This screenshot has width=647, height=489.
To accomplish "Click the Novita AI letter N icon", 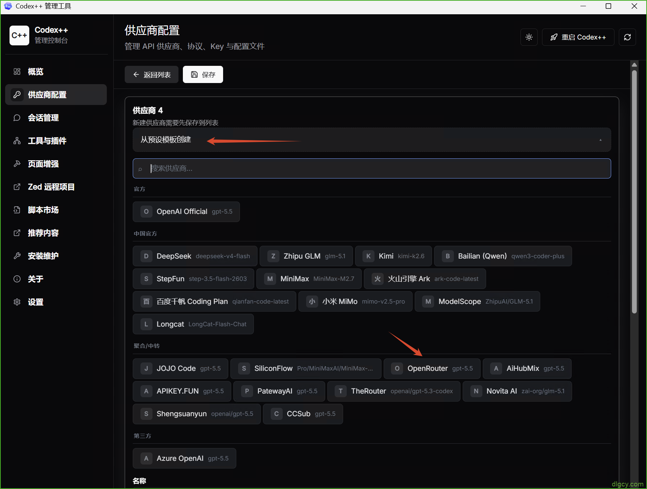I will pyautogui.click(x=476, y=391).
